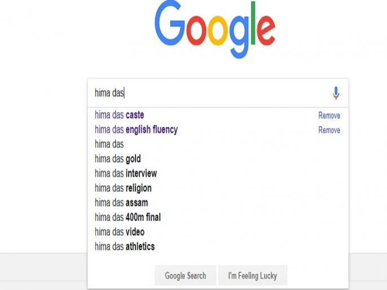
Task: Remove the 'hima das english fluency' history entry
Action: coord(329,130)
